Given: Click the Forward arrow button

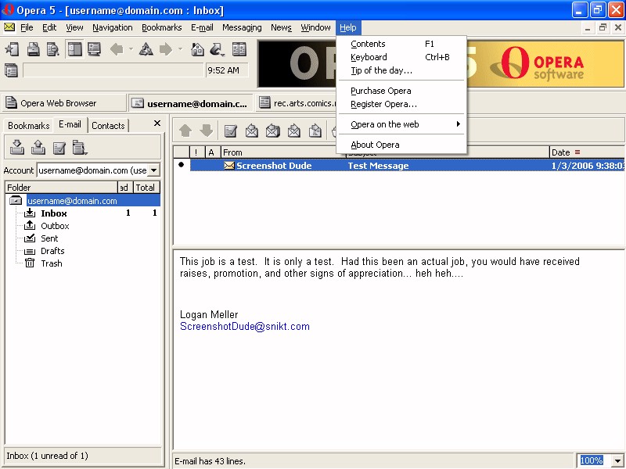Looking at the screenshot, I should (165, 50).
